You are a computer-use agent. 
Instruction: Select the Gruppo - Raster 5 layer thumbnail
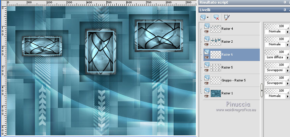click(x=216, y=81)
